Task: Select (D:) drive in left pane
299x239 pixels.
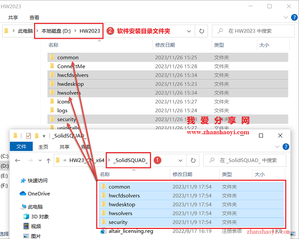Action: point(4,165)
